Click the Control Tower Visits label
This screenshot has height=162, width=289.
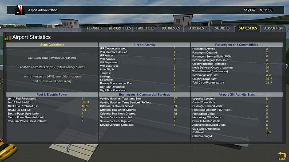204,102
